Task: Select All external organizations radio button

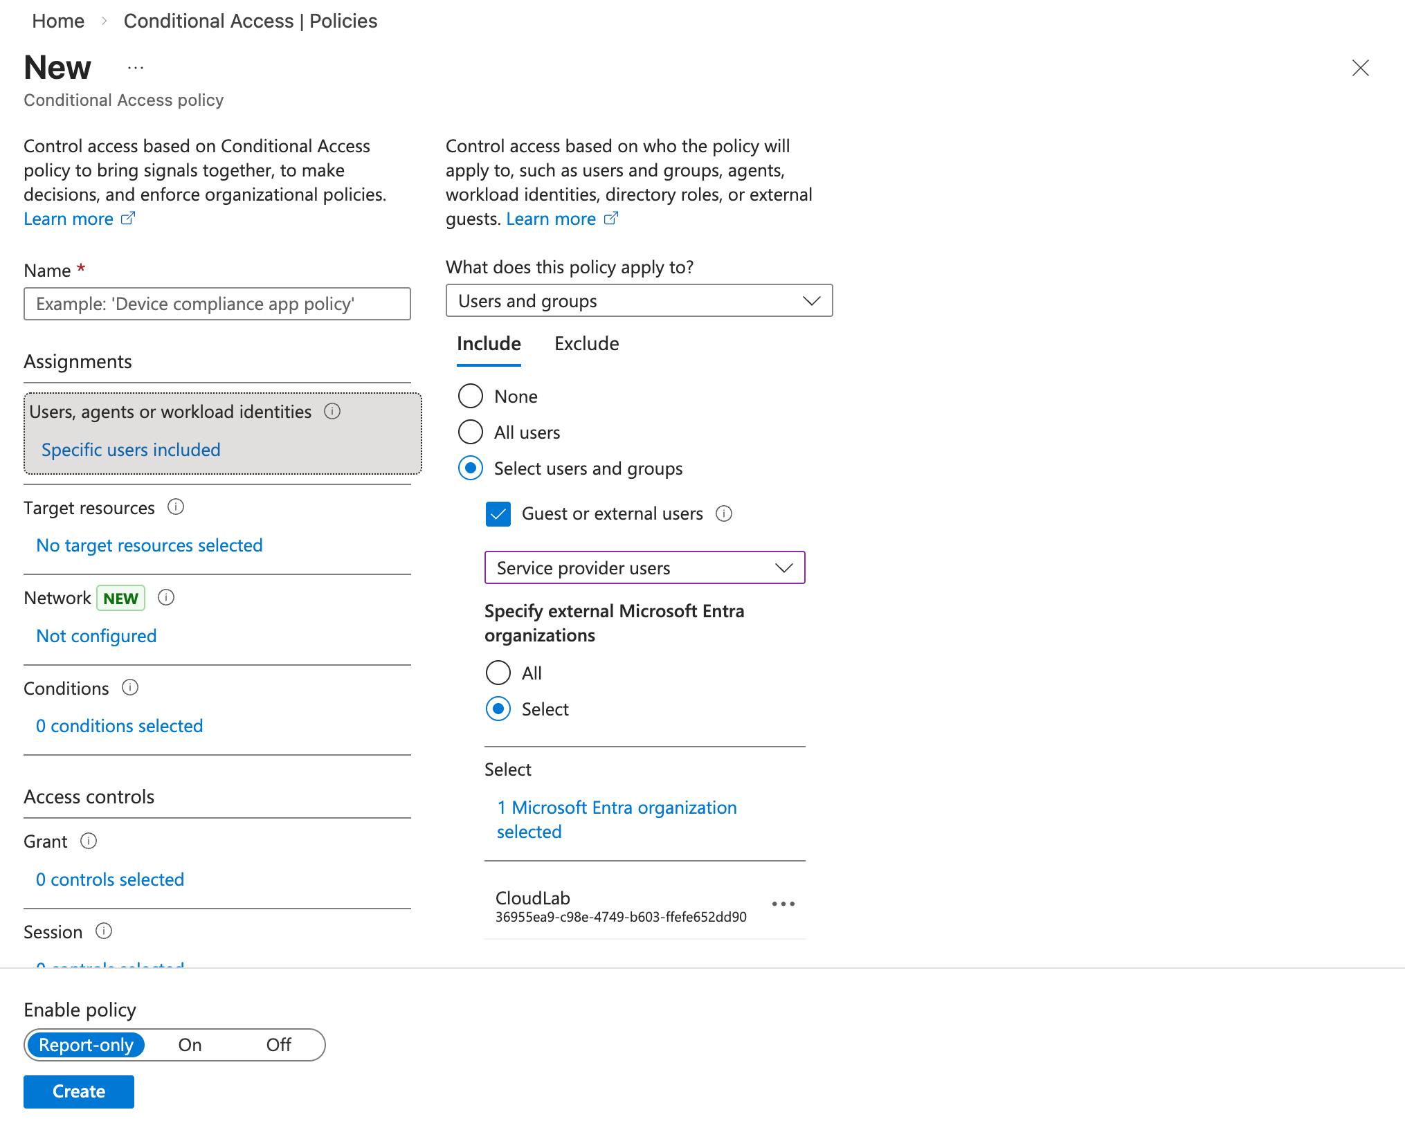Action: [x=498, y=673]
